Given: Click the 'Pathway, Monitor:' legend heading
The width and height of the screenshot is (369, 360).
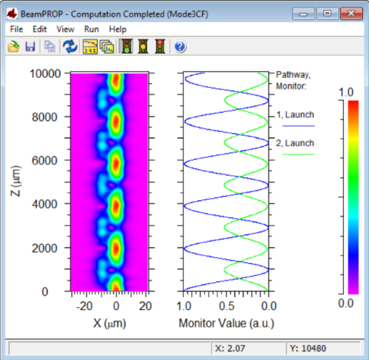Looking at the screenshot, I should pyautogui.click(x=293, y=80).
